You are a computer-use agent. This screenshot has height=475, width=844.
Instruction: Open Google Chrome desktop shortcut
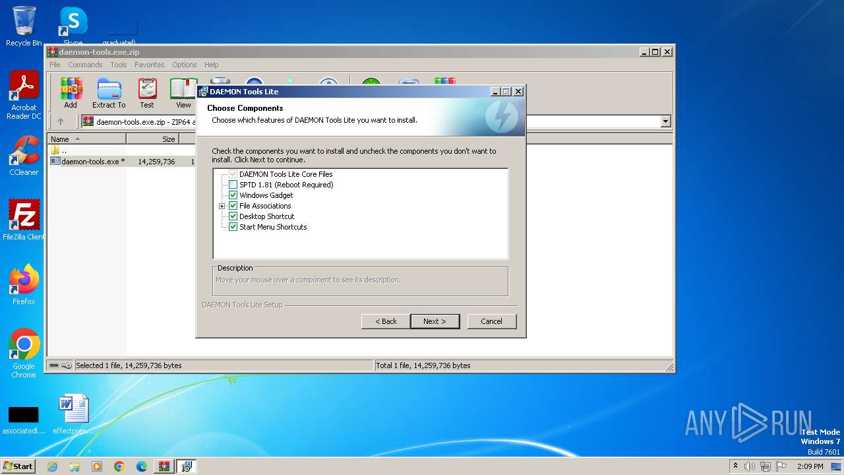(x=24, y=354)
